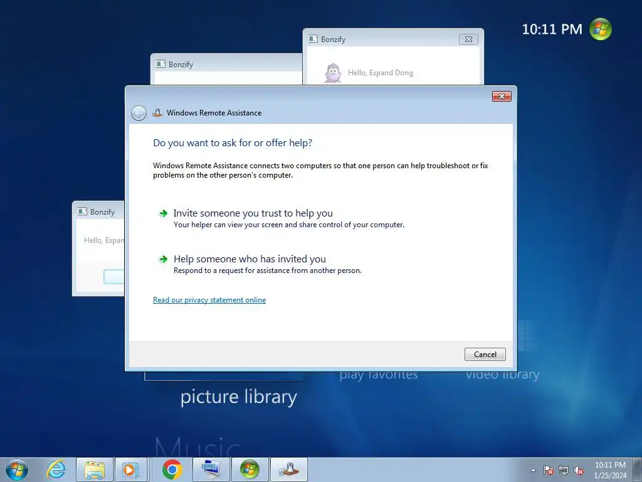Switch to Remote Assistance taskbar item
642x482 pixels.
coord(289,469)
